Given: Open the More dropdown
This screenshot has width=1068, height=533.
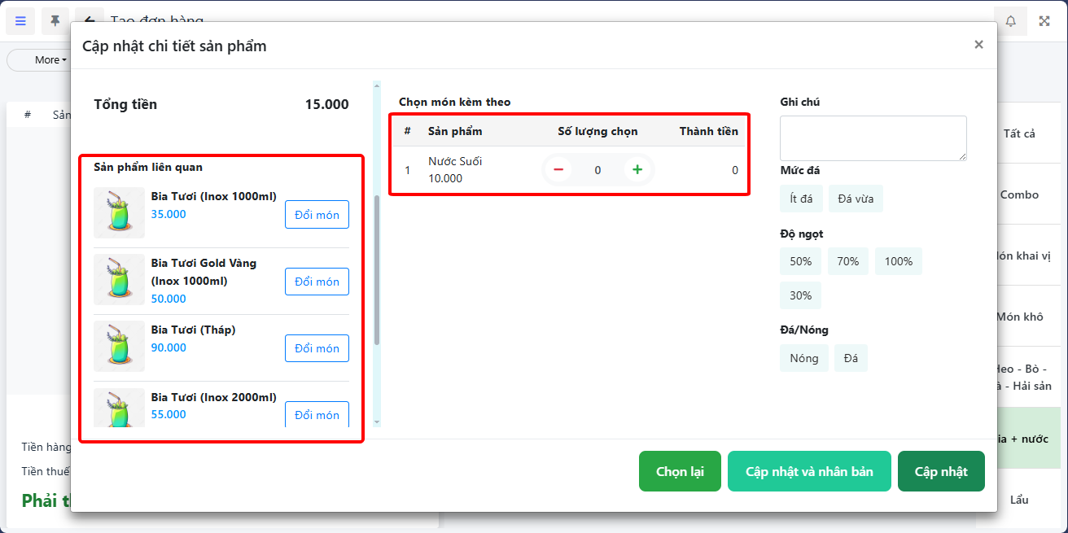Looking at the screenshot, I should [50, 59].
